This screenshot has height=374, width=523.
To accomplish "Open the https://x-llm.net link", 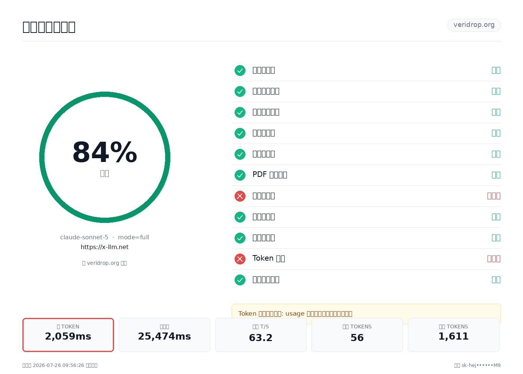I will pyautogui.click(x=105, y=247).
